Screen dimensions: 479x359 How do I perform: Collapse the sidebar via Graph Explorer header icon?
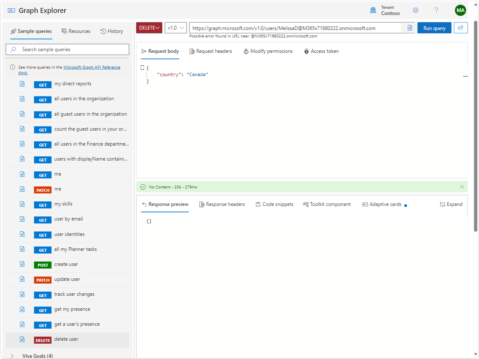coord(11,10)
